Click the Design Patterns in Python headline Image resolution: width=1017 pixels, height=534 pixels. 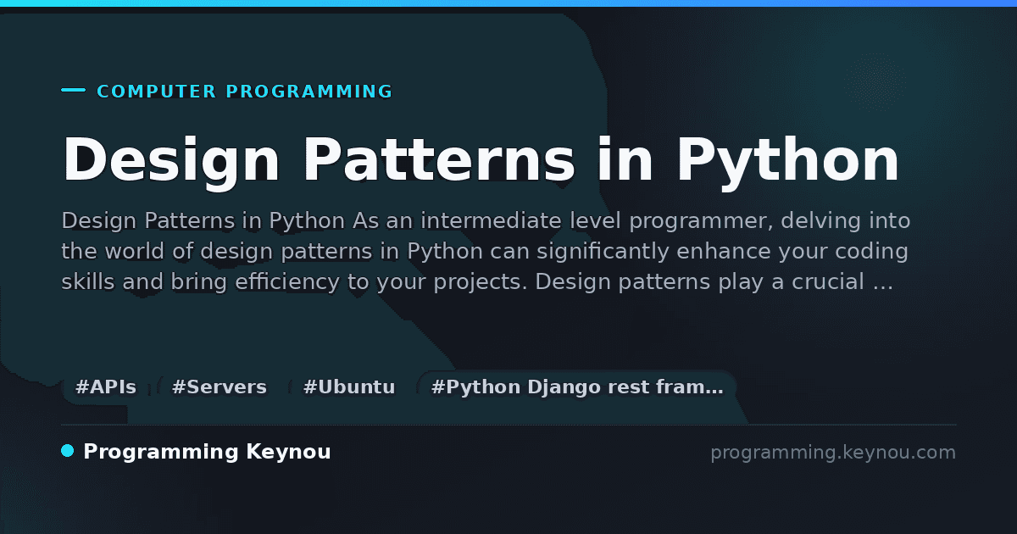click(x=481, y=159)
